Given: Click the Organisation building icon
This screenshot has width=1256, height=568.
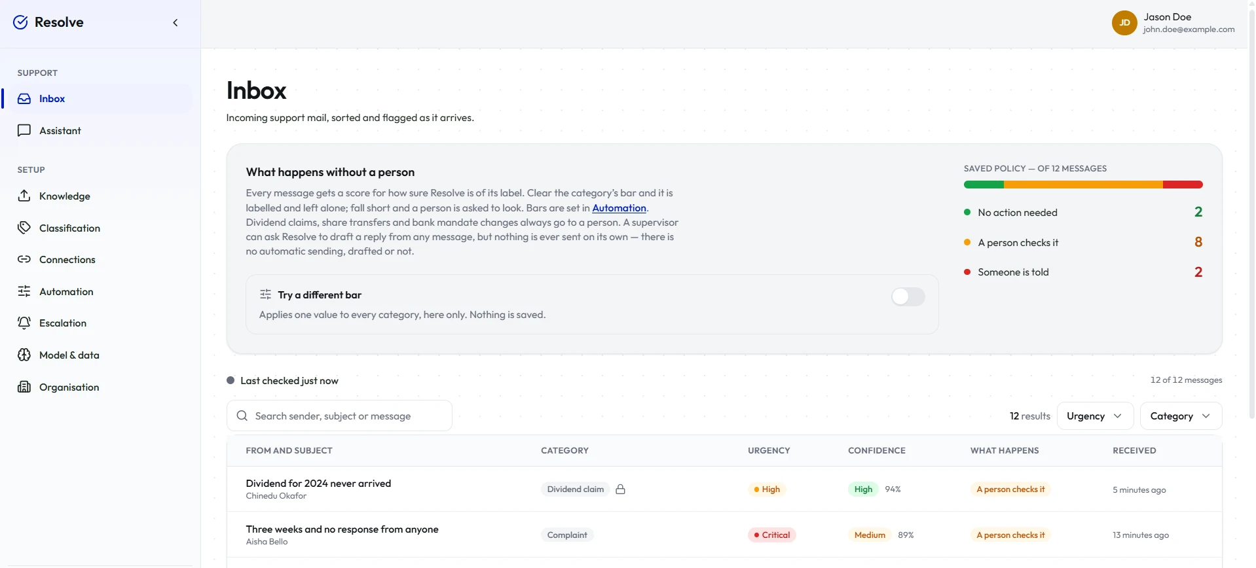Looking at the screenshot, I should pyautogui.click(x=24, y=387).
